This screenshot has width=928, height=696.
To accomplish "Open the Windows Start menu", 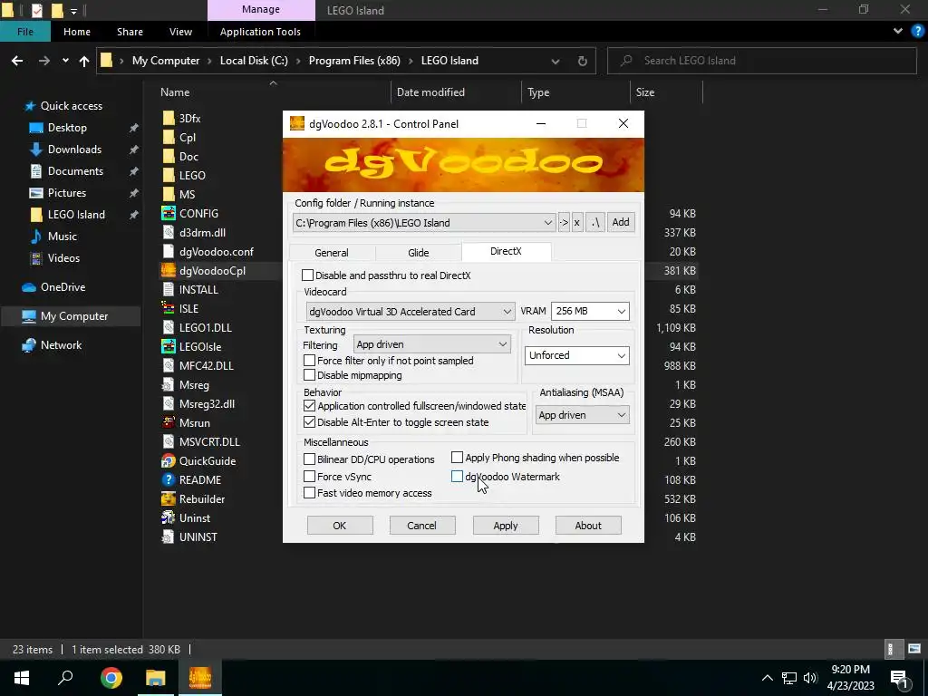I will (x=22, y=678).
